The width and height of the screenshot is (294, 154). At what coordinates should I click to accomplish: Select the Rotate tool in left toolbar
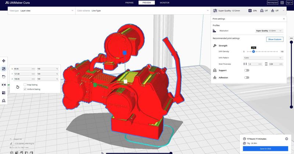point(4,77)
